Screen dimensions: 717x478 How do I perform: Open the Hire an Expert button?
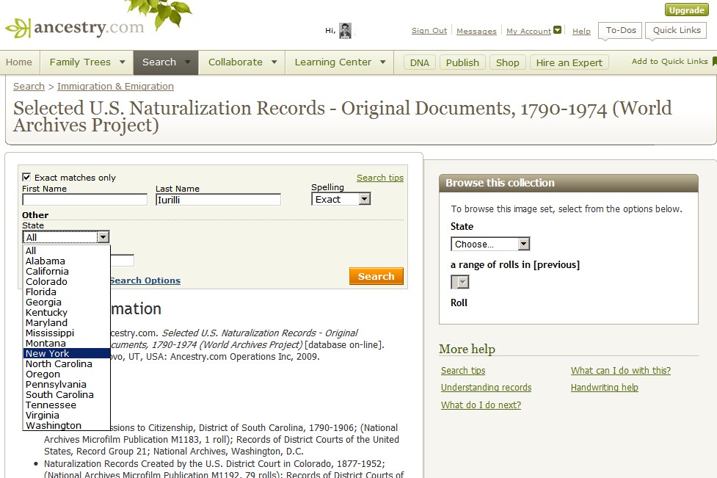(569, 62)
